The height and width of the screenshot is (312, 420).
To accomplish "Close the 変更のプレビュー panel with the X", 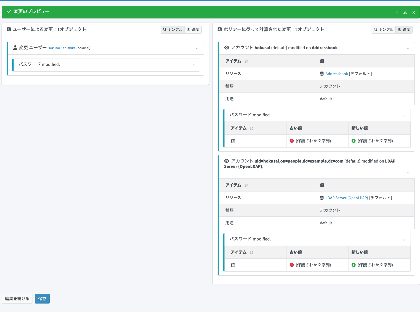I will [x=414, y=12].
